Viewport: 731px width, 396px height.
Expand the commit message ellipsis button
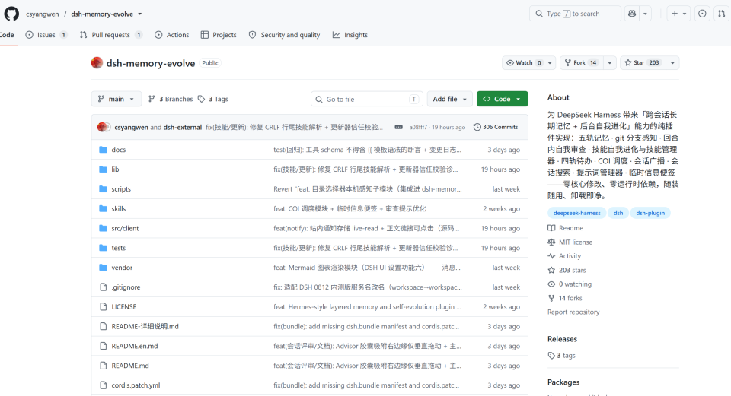click(398, 127)
